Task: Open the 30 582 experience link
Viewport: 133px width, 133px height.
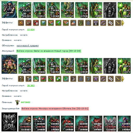Action: click(x=31, y=85)
